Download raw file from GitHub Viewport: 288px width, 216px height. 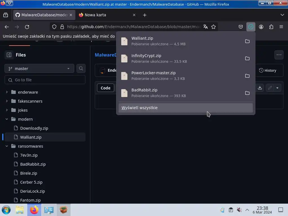pyautogui.click(x=260, y=88)
